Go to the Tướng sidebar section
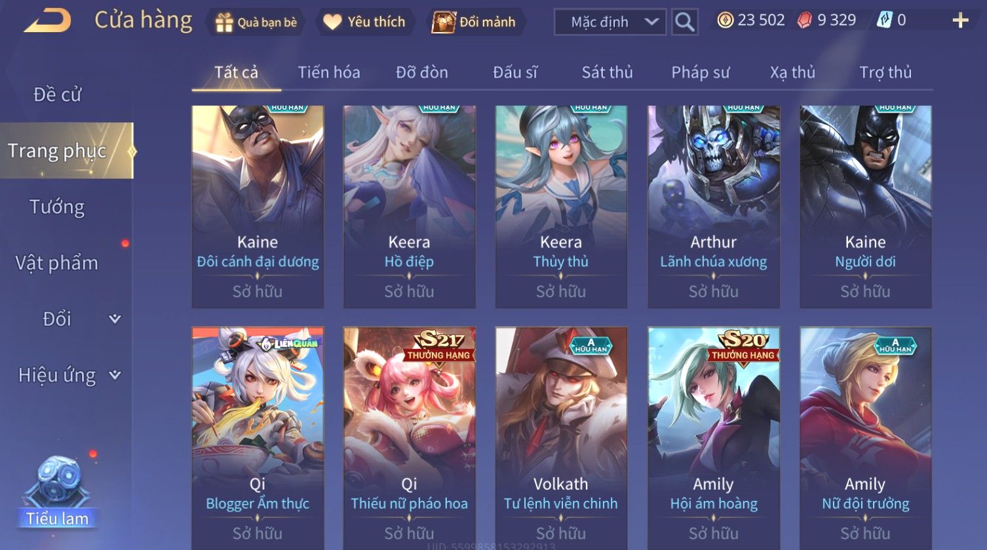Image resolution: width=987 pixels, height=550 pixels. pos(57,207)
